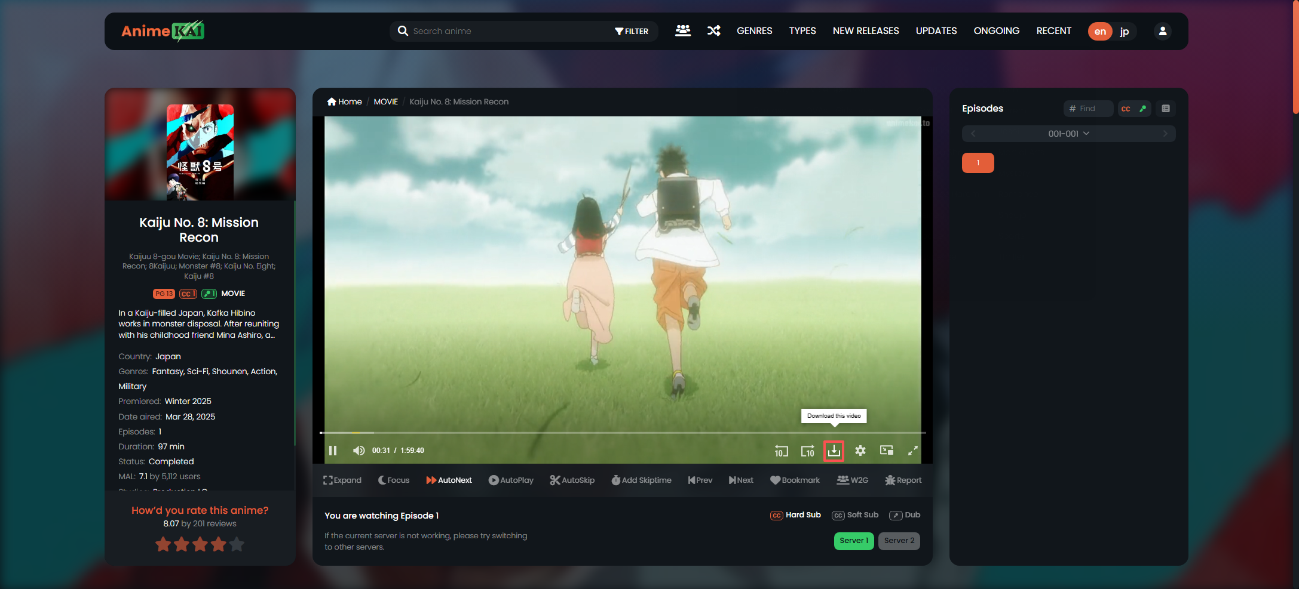The image size is (1299, 589).
Task: Open player settings gear
Action: [860, 451]
